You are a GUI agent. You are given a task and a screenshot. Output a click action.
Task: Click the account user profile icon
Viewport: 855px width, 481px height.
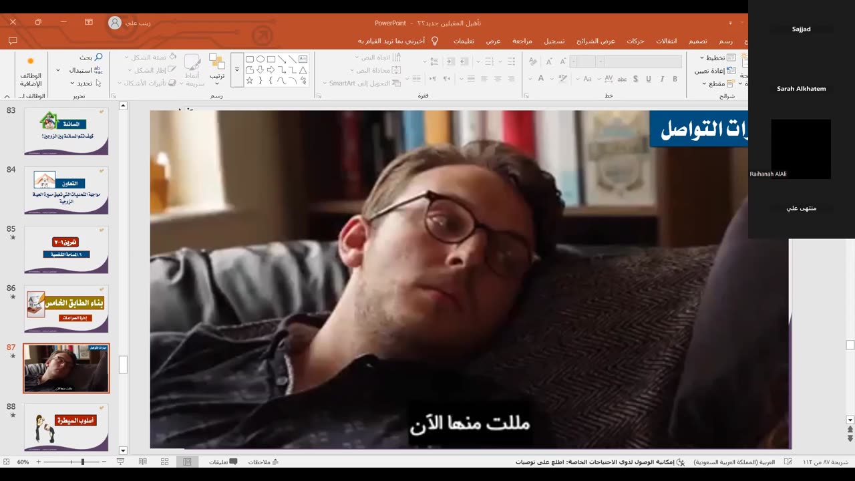pyautogui.click(x=114, y=22)
